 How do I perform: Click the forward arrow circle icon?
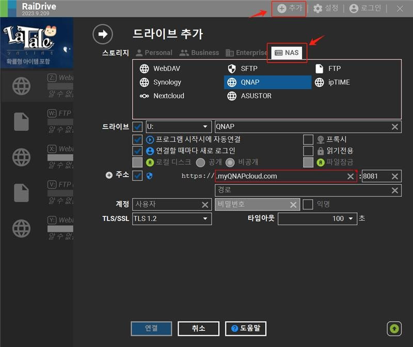pyautogui.click(x=103, y=34)
